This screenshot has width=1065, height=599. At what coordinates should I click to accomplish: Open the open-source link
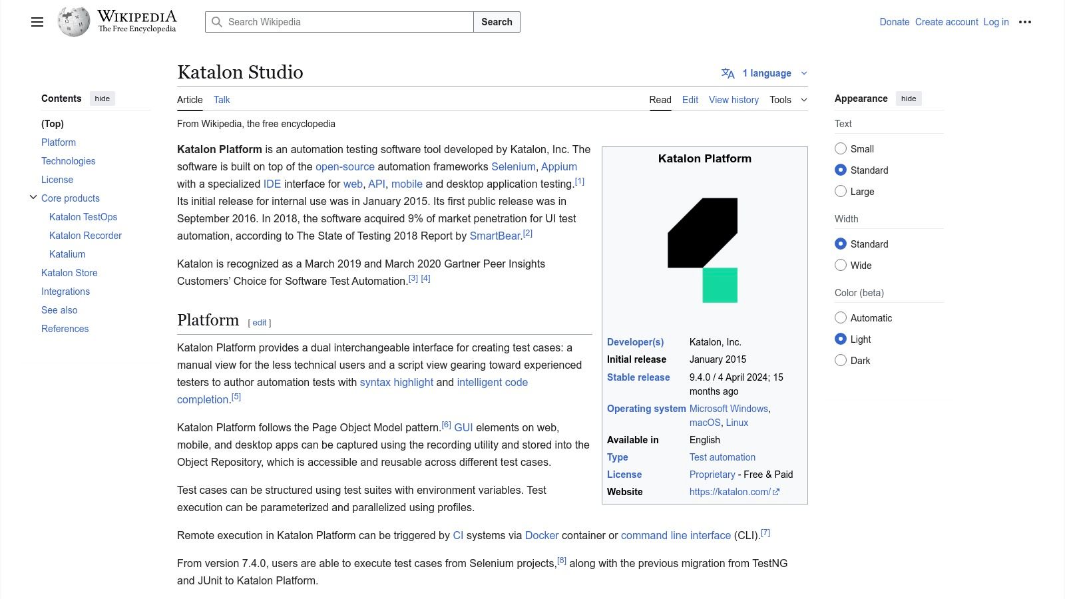[x=345, y=166]
